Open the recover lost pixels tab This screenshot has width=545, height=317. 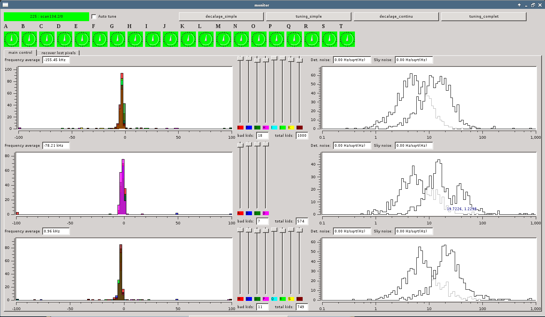[59, 53]
